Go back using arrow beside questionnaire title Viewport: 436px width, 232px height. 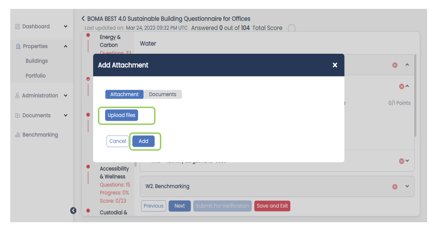[83, 19]
